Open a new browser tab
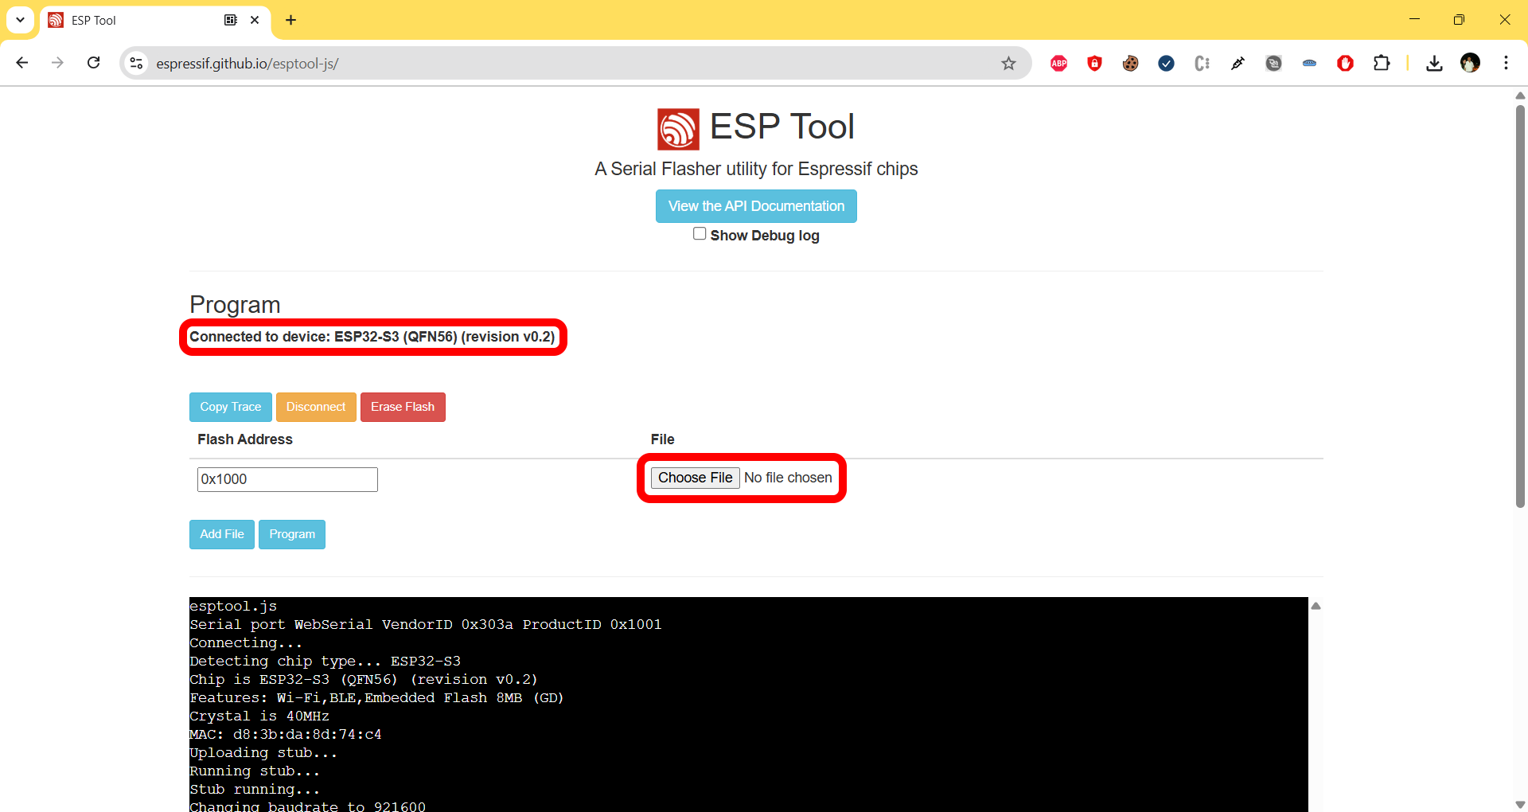The width and height of the screenshot is (1528, 812). click(x=291, y=20)
